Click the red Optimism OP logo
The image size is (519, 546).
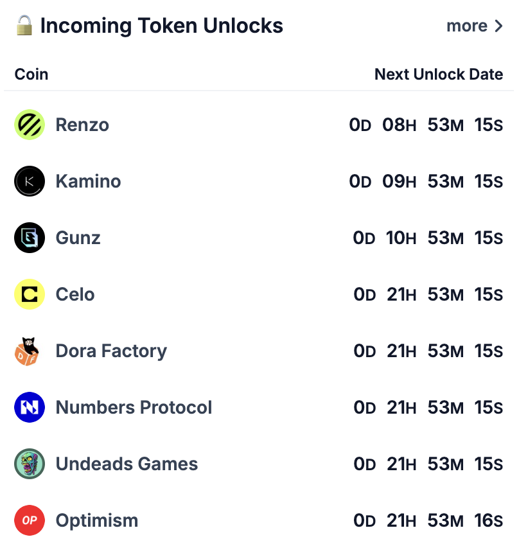pyautogui.click(x=30, y=520)
